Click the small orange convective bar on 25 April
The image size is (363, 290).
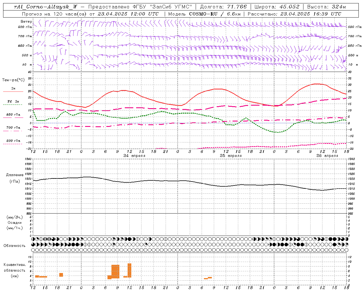(208, 278)
